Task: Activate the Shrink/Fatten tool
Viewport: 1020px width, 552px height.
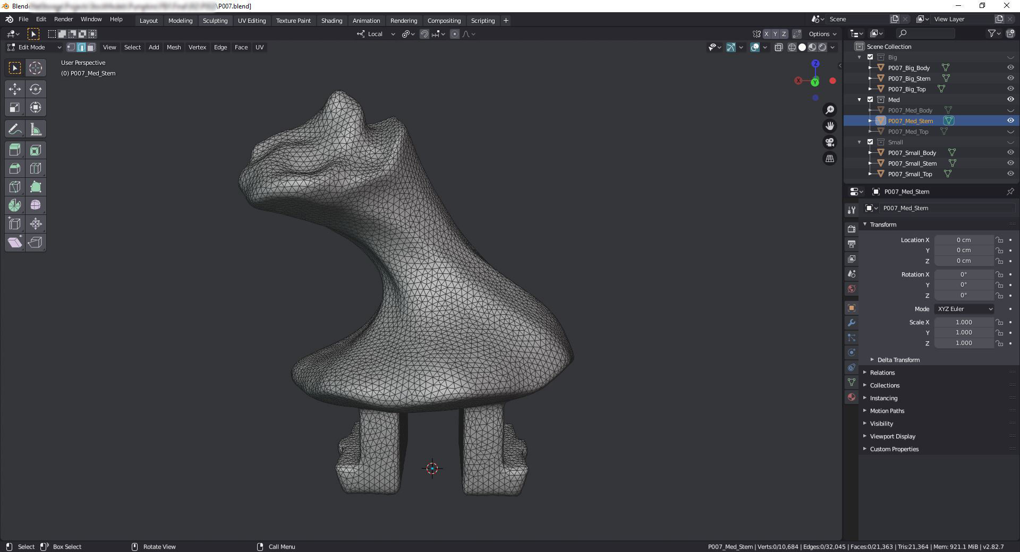Action: pyautogui.click(x=36, y=224)
